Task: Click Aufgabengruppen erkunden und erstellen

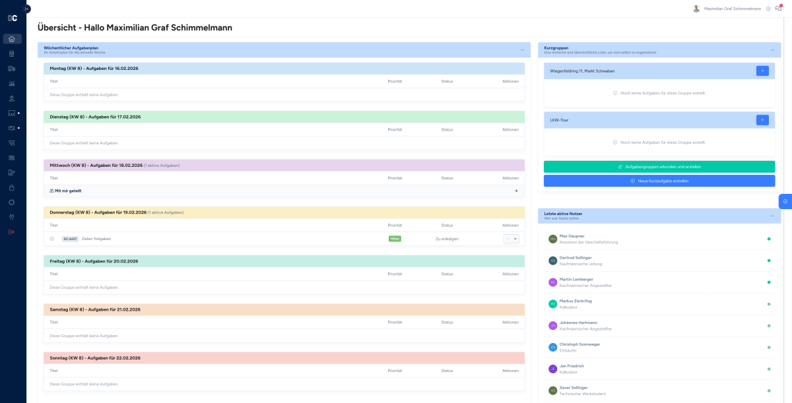Action: 659,166
